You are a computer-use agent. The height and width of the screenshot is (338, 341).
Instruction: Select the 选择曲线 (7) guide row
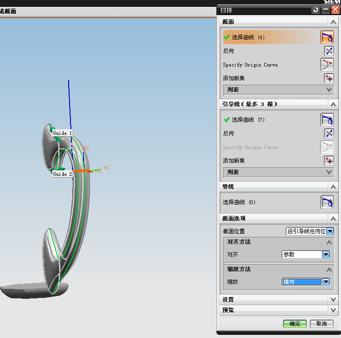271,120
